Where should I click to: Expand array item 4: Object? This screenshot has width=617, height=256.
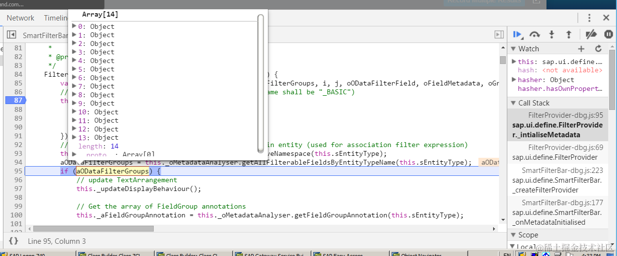74,61
